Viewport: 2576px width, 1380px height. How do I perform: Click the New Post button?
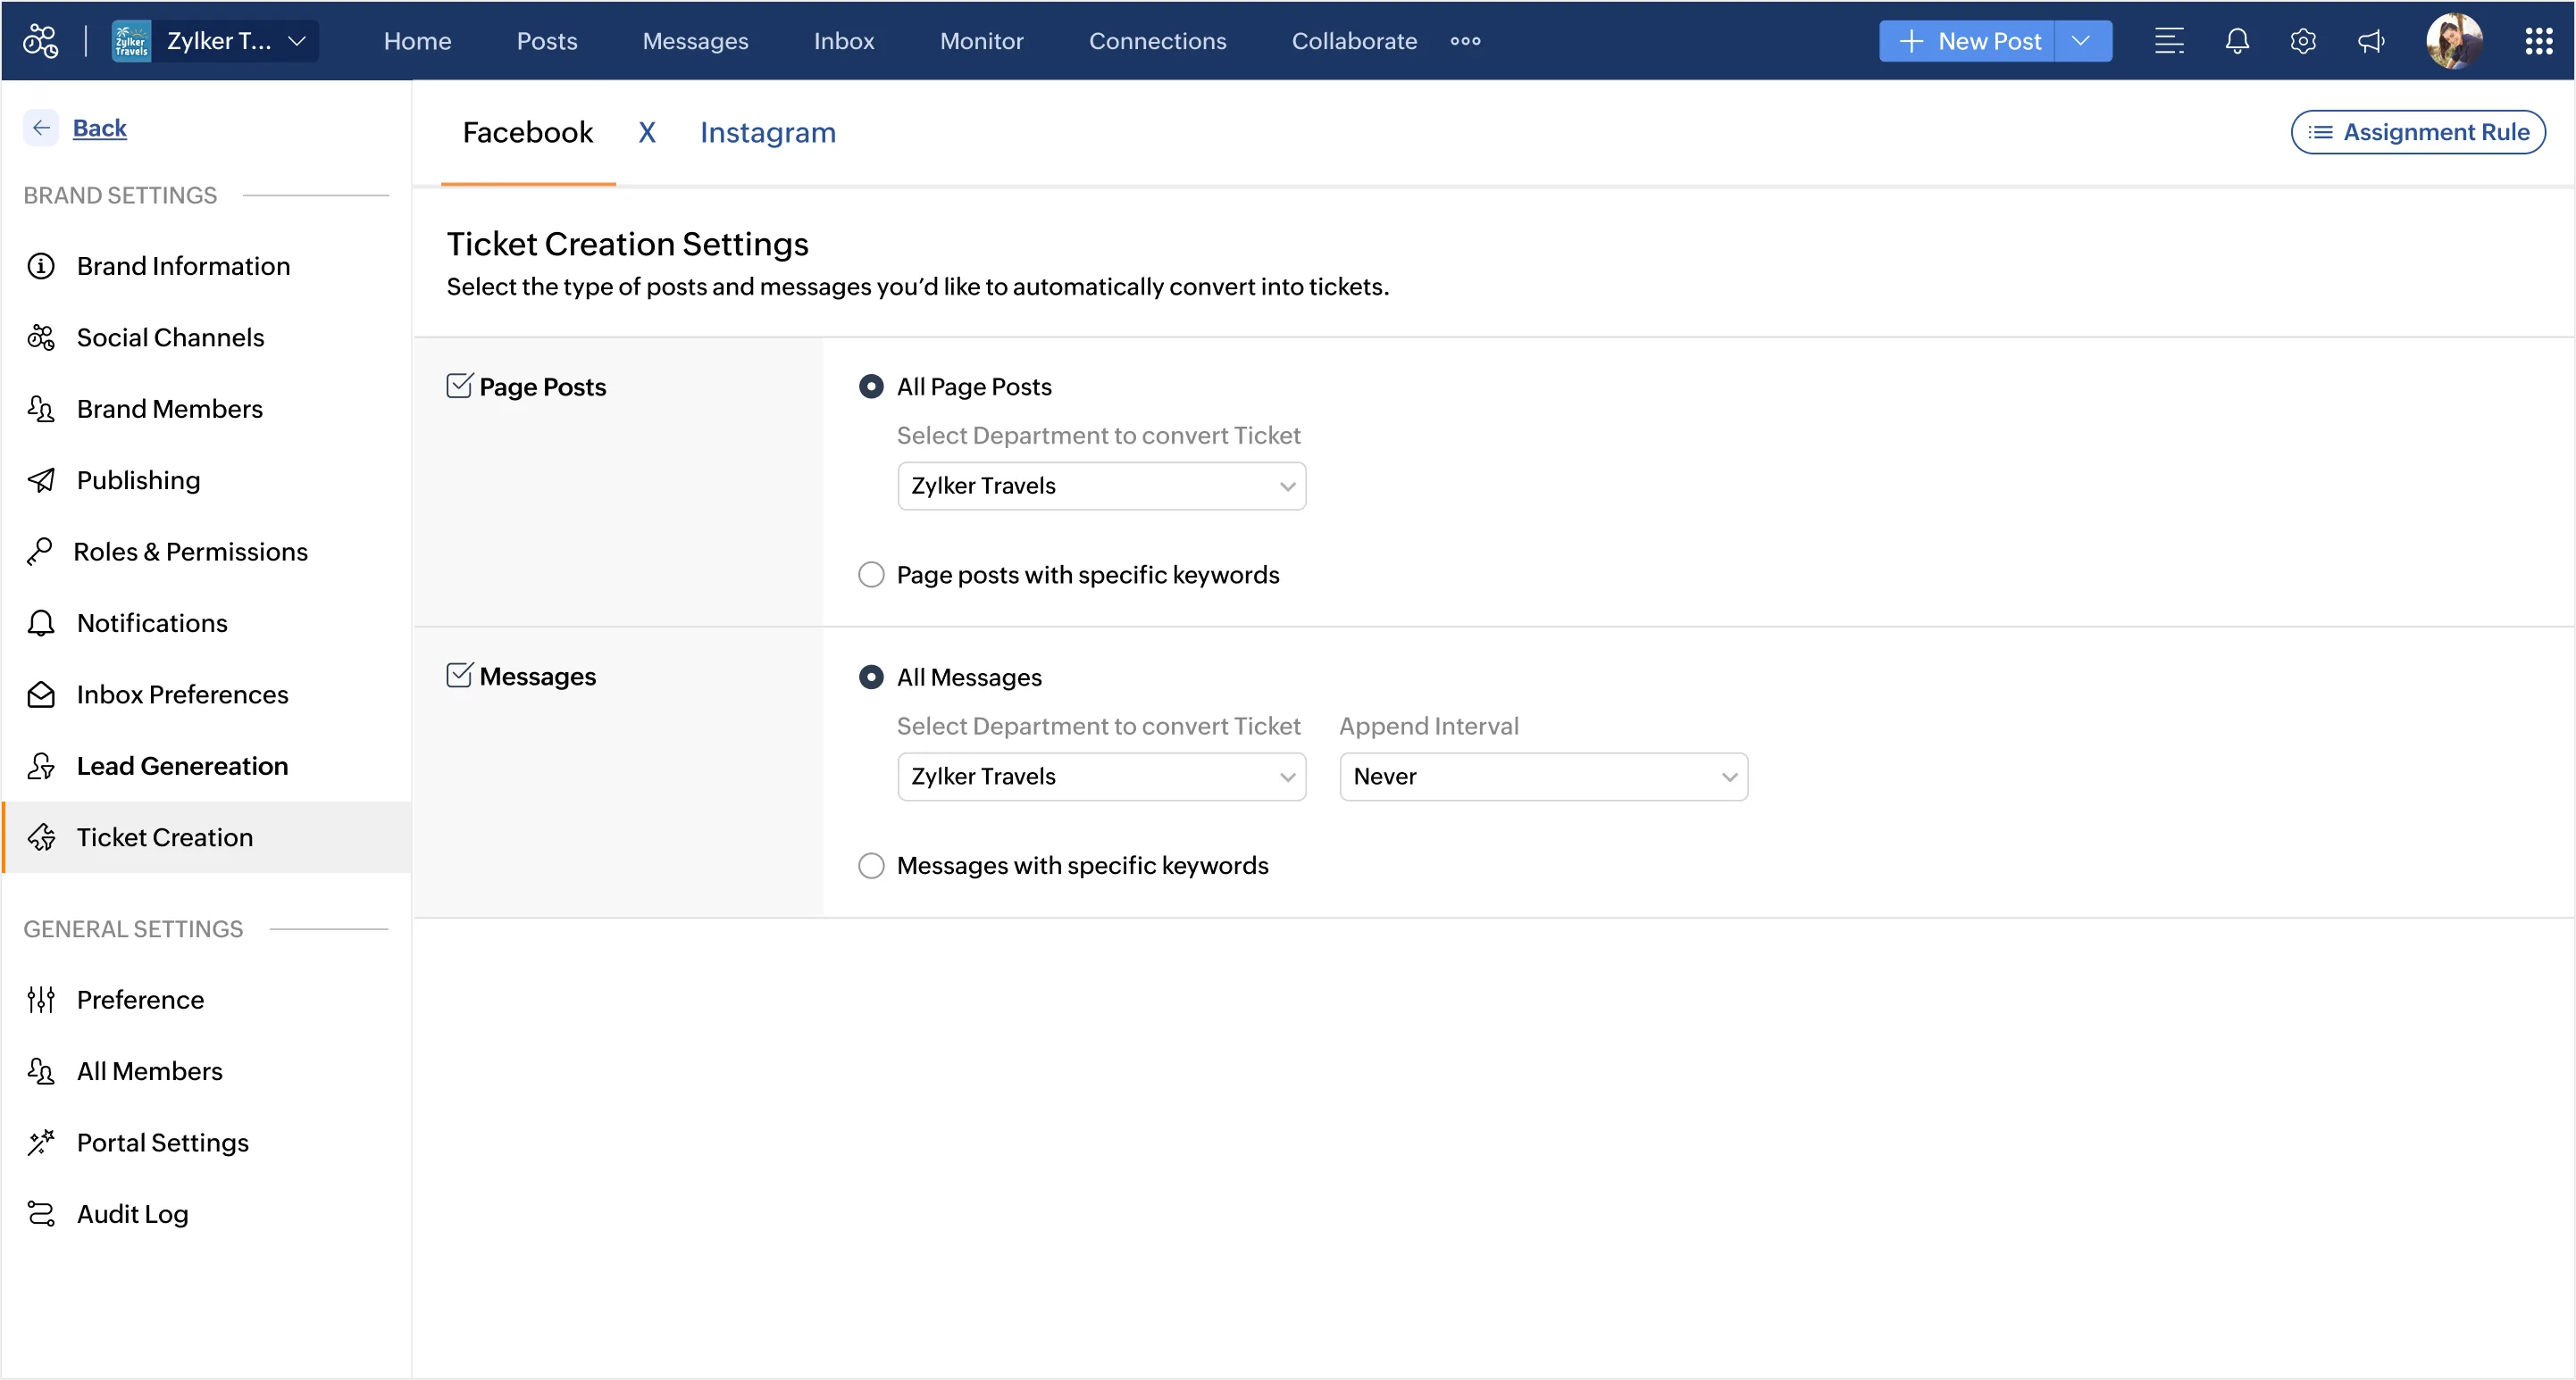(1967, 41)
